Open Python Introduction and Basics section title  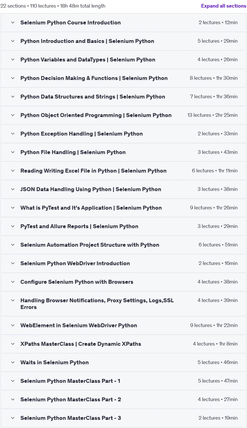click(87, 41)
